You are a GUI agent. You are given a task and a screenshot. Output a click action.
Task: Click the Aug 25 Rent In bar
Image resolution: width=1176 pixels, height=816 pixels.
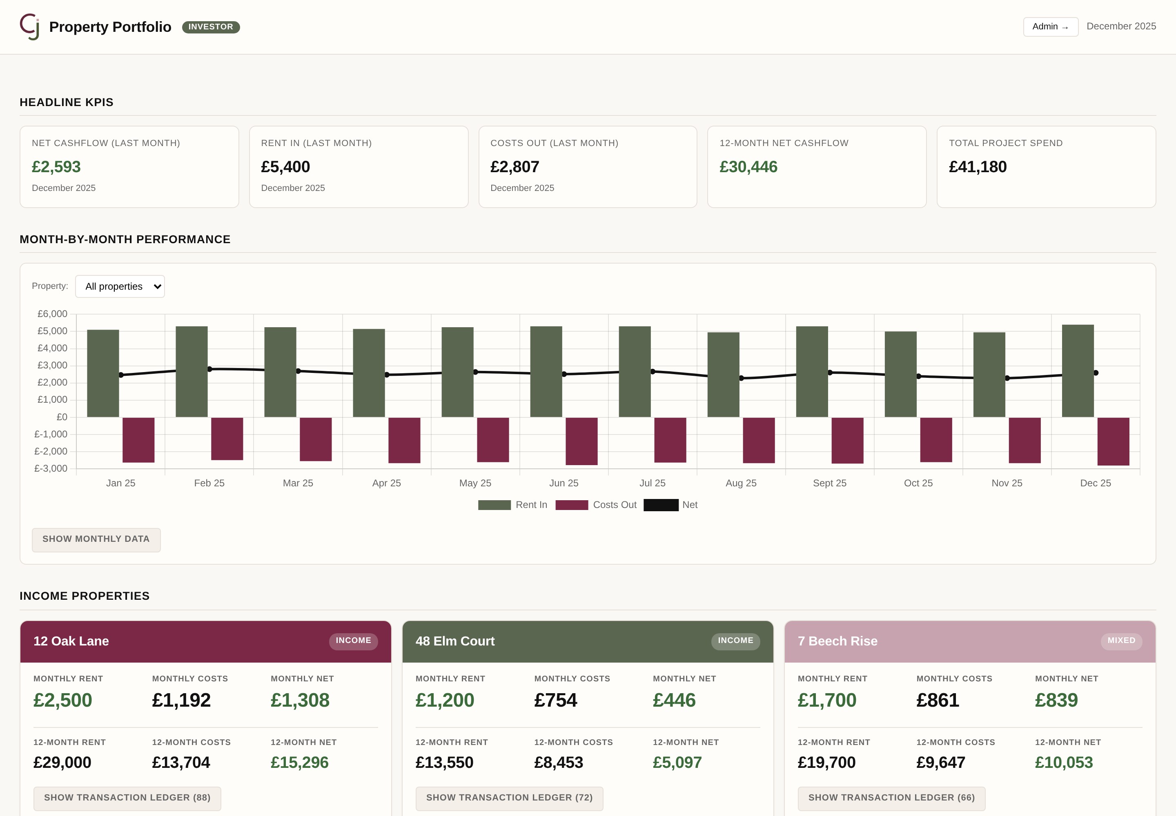723,375
